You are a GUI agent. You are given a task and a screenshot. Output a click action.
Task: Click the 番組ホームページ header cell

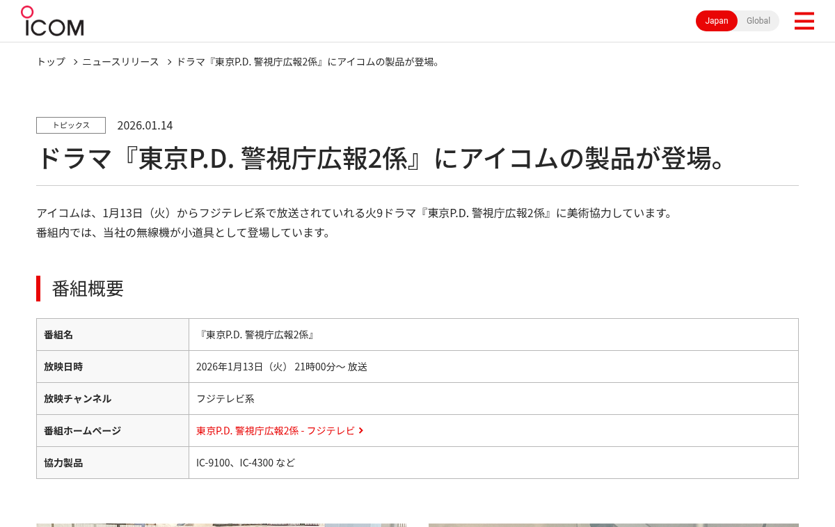pos(113,431)
